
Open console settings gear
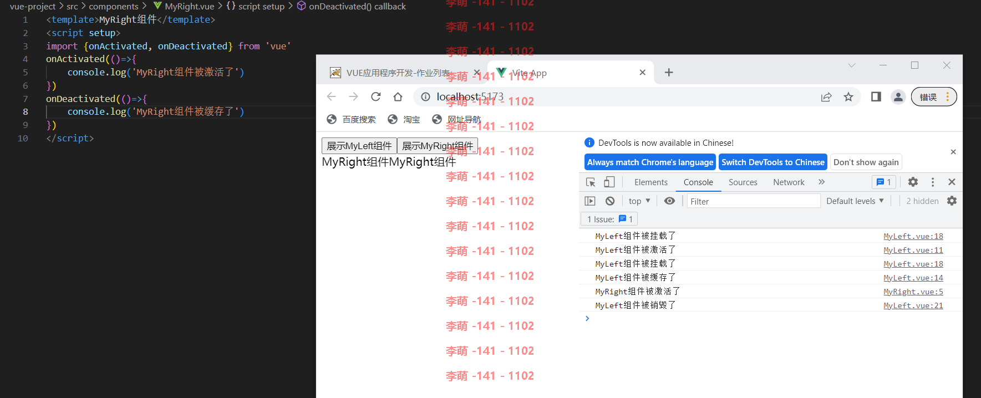point(952,201)
